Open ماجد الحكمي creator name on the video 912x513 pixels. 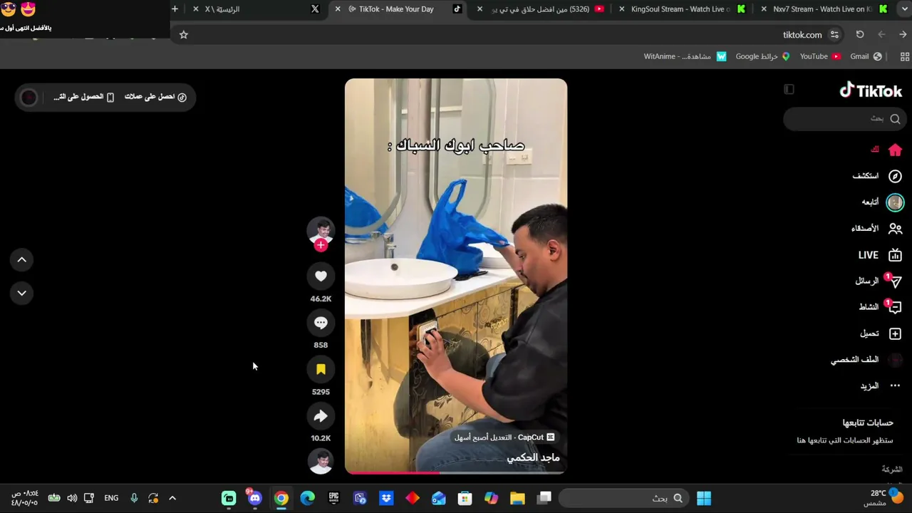[x=533, y=457]
